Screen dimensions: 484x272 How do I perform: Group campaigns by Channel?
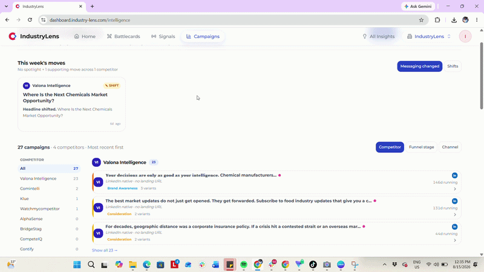(x=450, y=147)
